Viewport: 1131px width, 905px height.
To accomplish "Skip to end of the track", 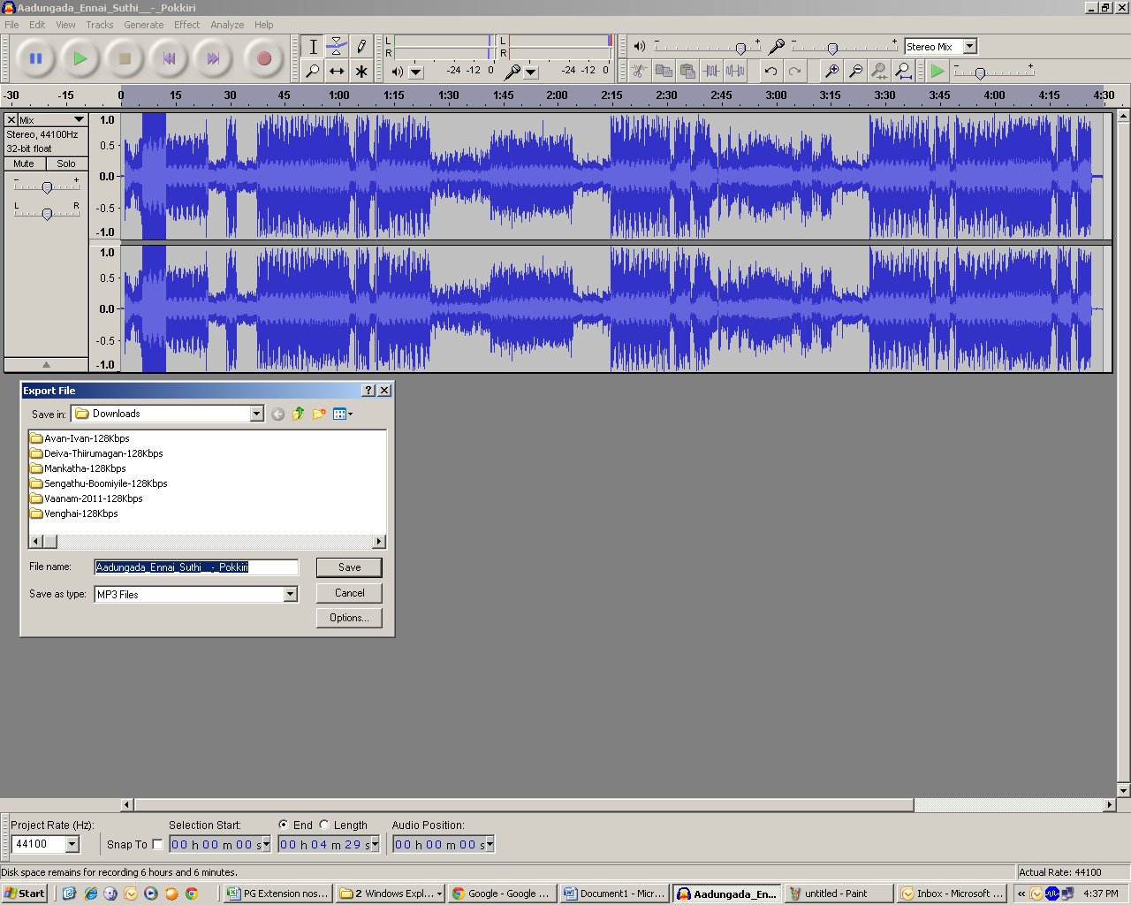I will [x=213, y=58].
